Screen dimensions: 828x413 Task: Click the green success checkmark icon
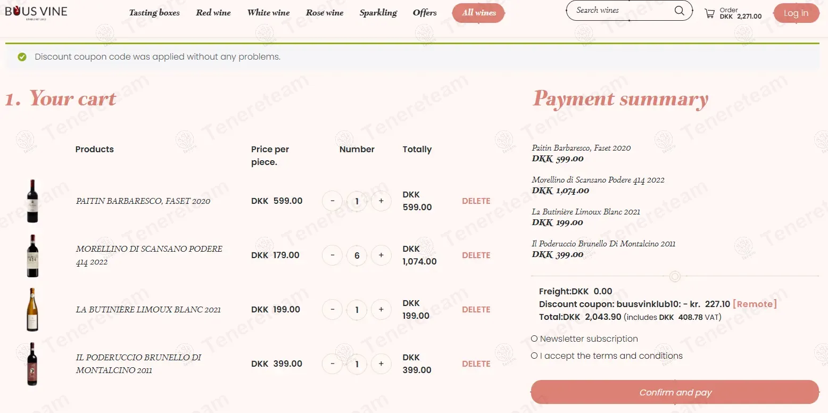tap(22, 57)
